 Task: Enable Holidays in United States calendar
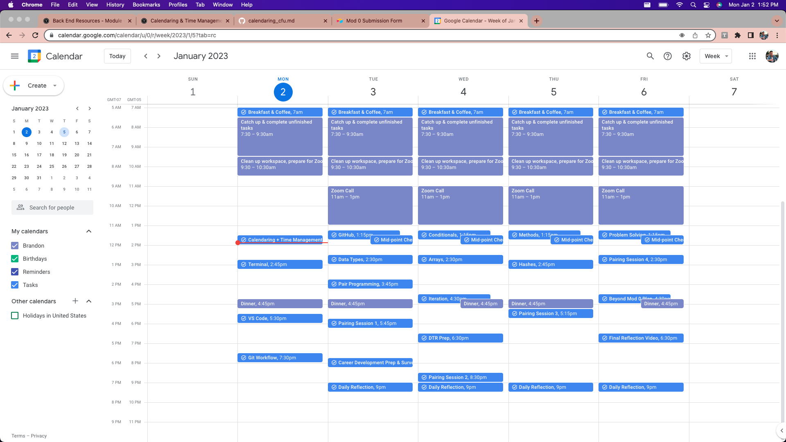pos(15,316)
